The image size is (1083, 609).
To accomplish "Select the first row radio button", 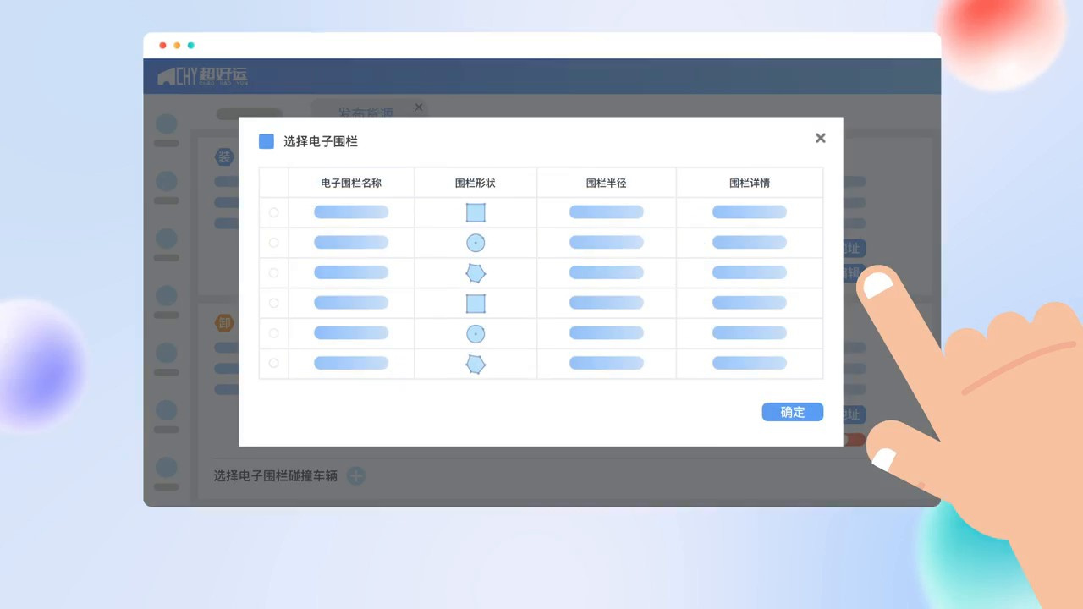I will [273, 212].
